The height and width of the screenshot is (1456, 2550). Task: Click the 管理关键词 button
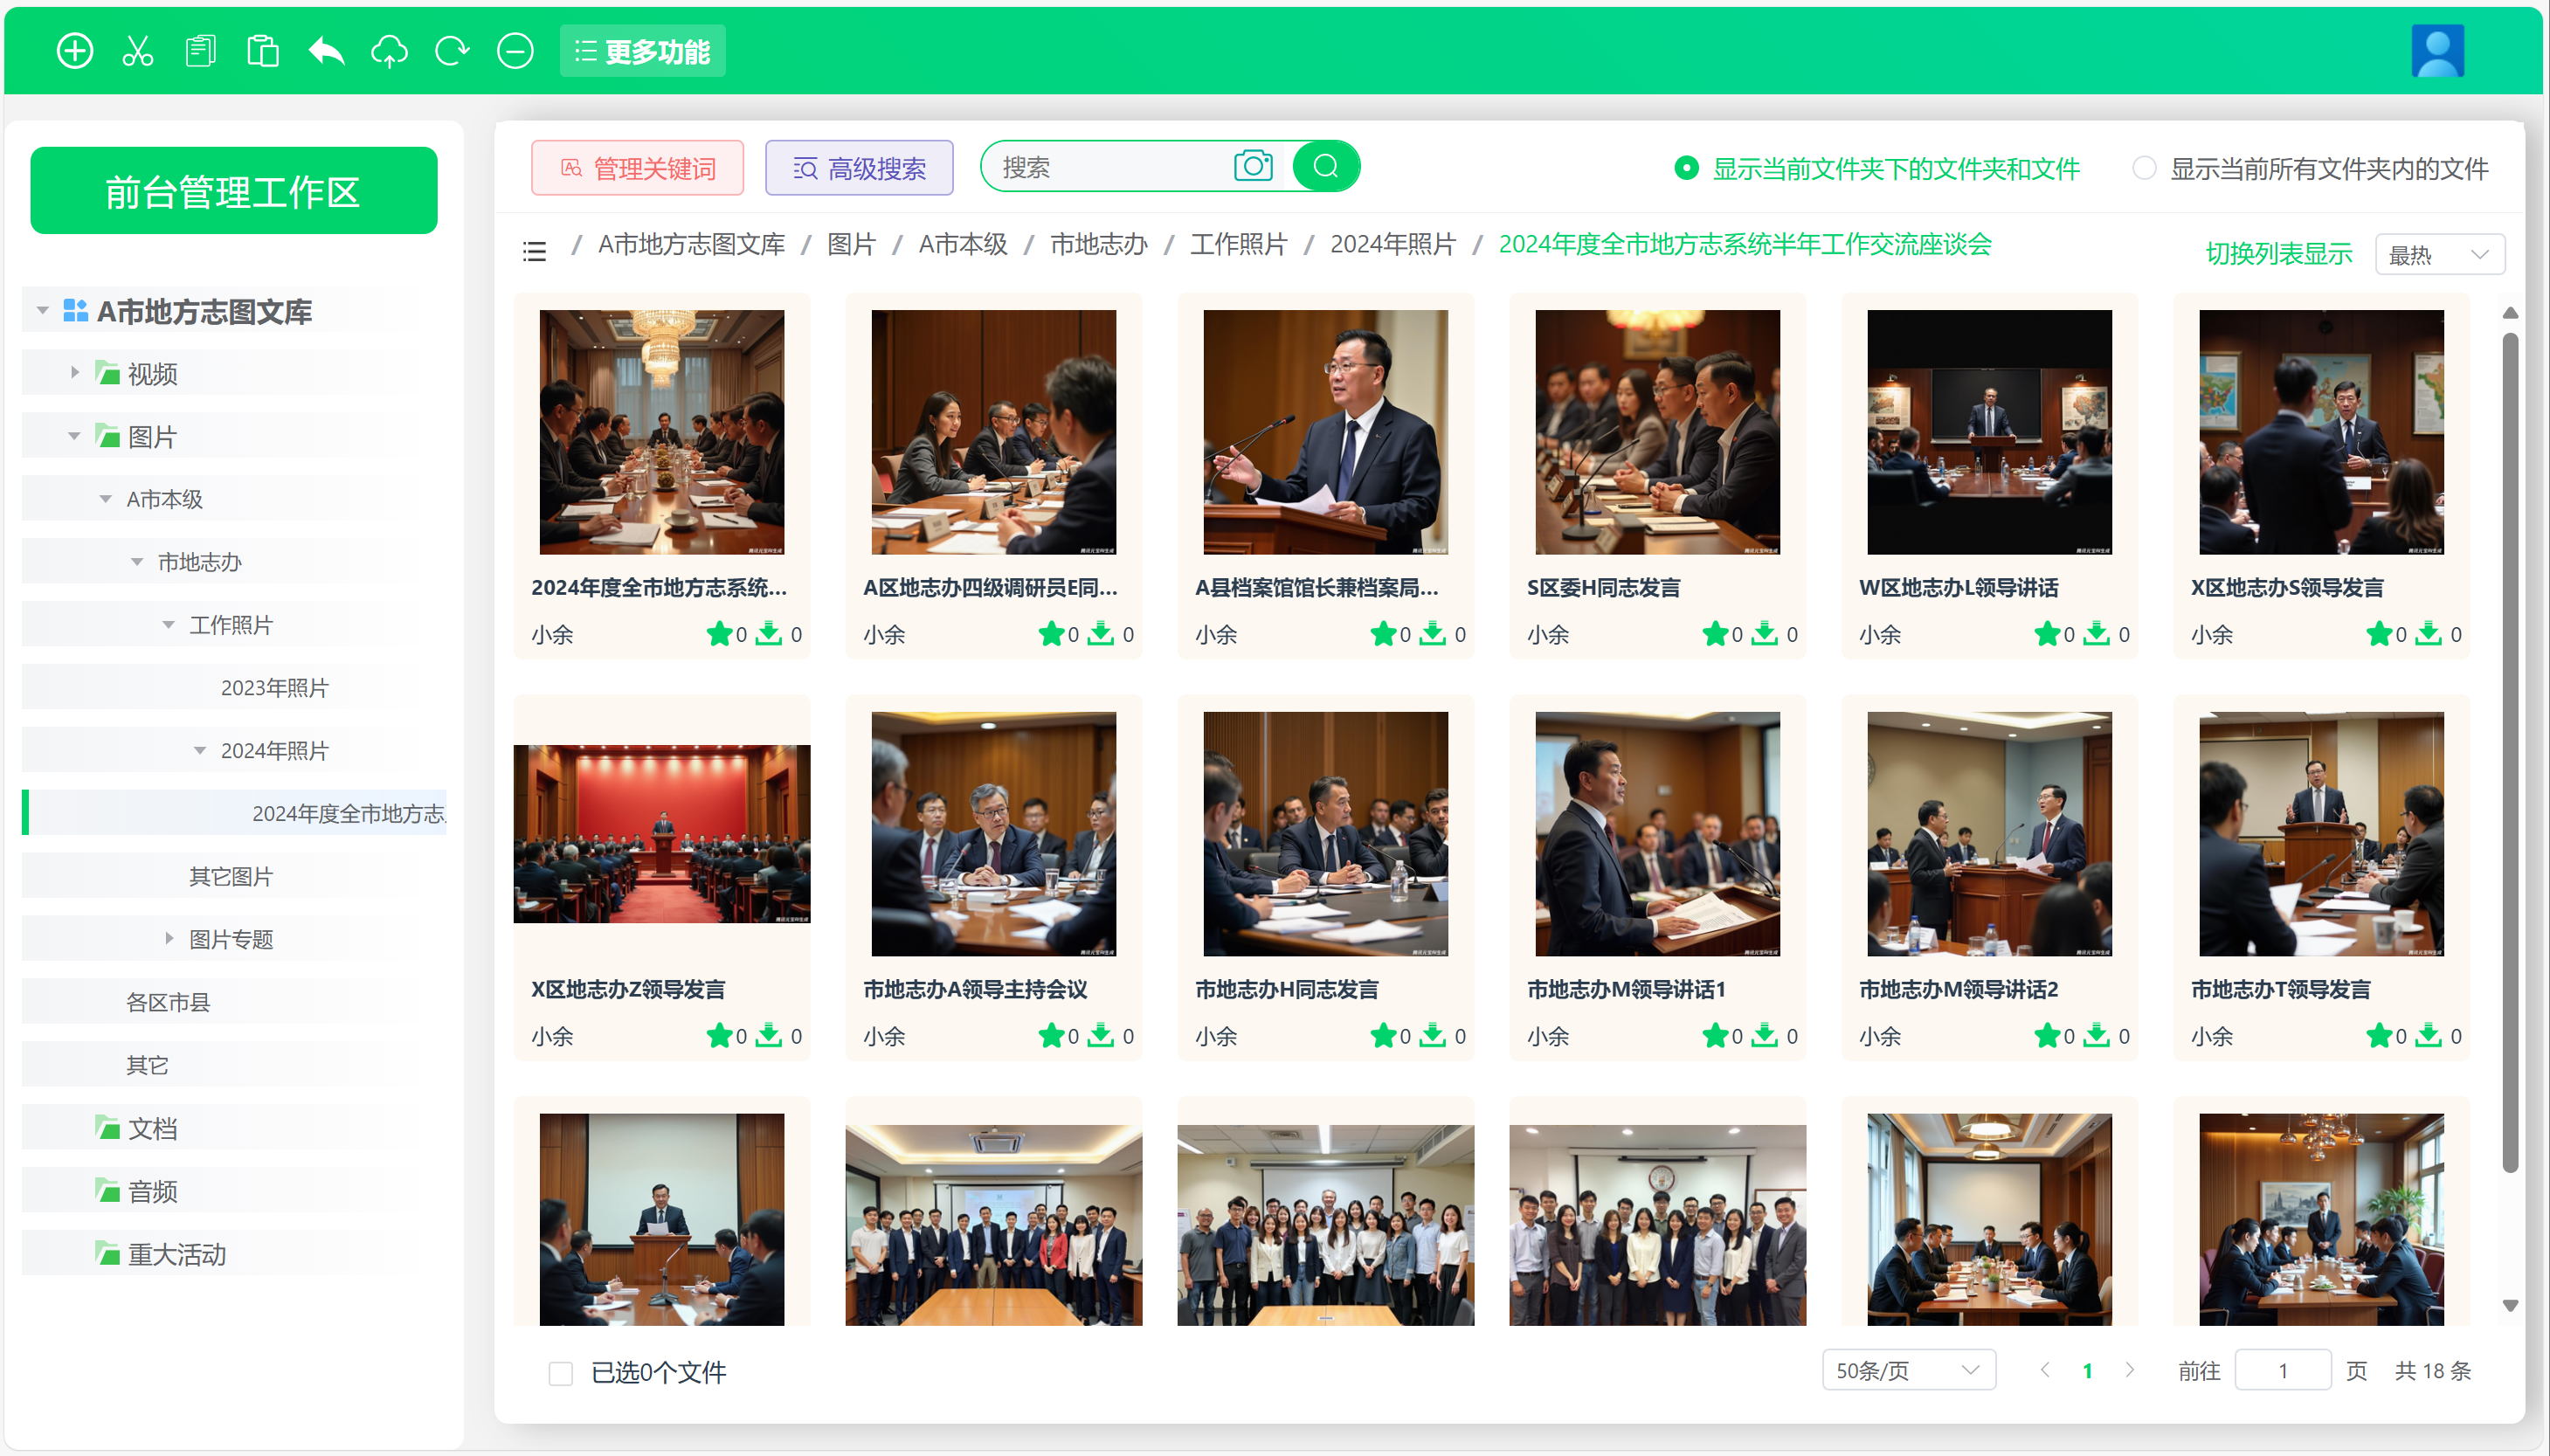(x=638, y=168)
